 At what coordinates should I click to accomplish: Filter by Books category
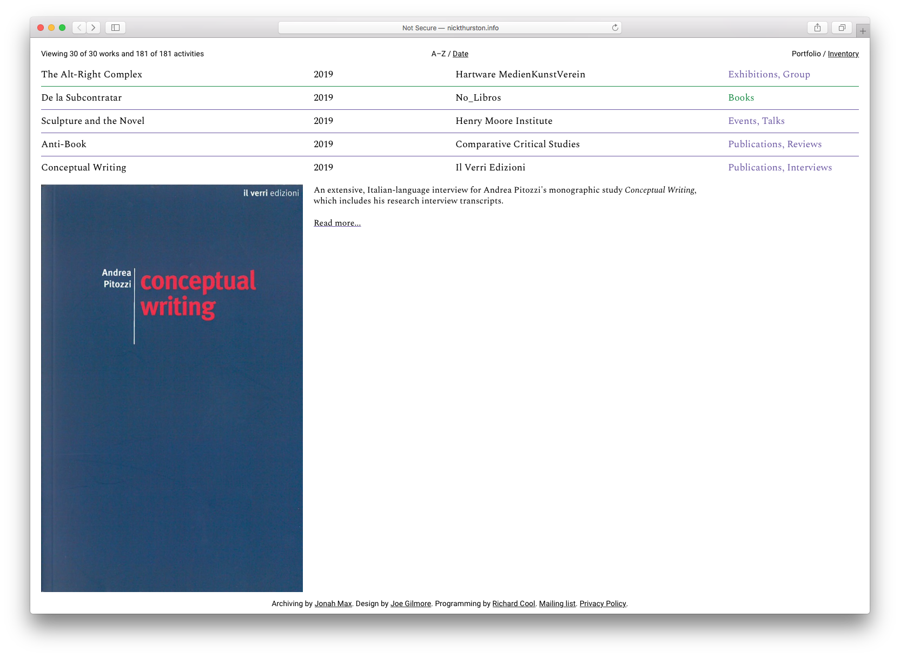741,97
